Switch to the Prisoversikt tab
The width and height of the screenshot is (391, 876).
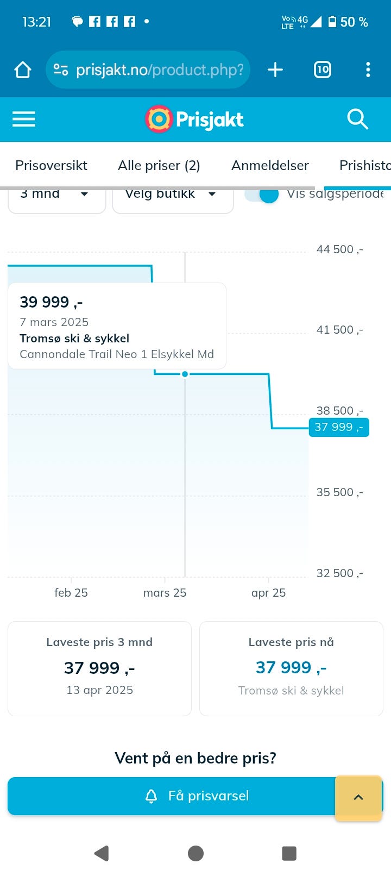(x=51, y=165)
